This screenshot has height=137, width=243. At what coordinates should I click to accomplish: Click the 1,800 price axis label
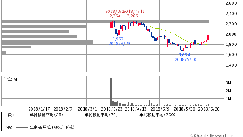pyautogui.click(x=231, y=44)
